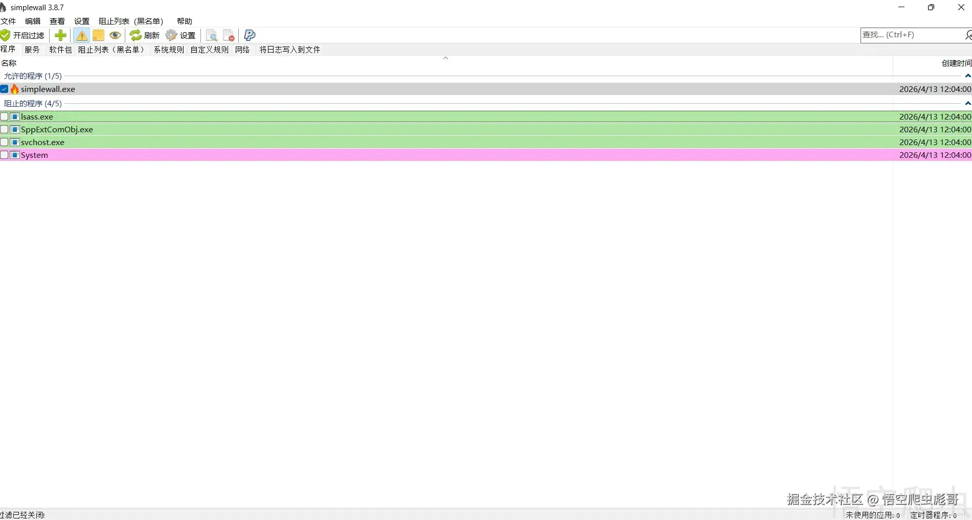Check the System checkbox
The height and width of the screenshot is (520, 972).
[x=4, y=155]
